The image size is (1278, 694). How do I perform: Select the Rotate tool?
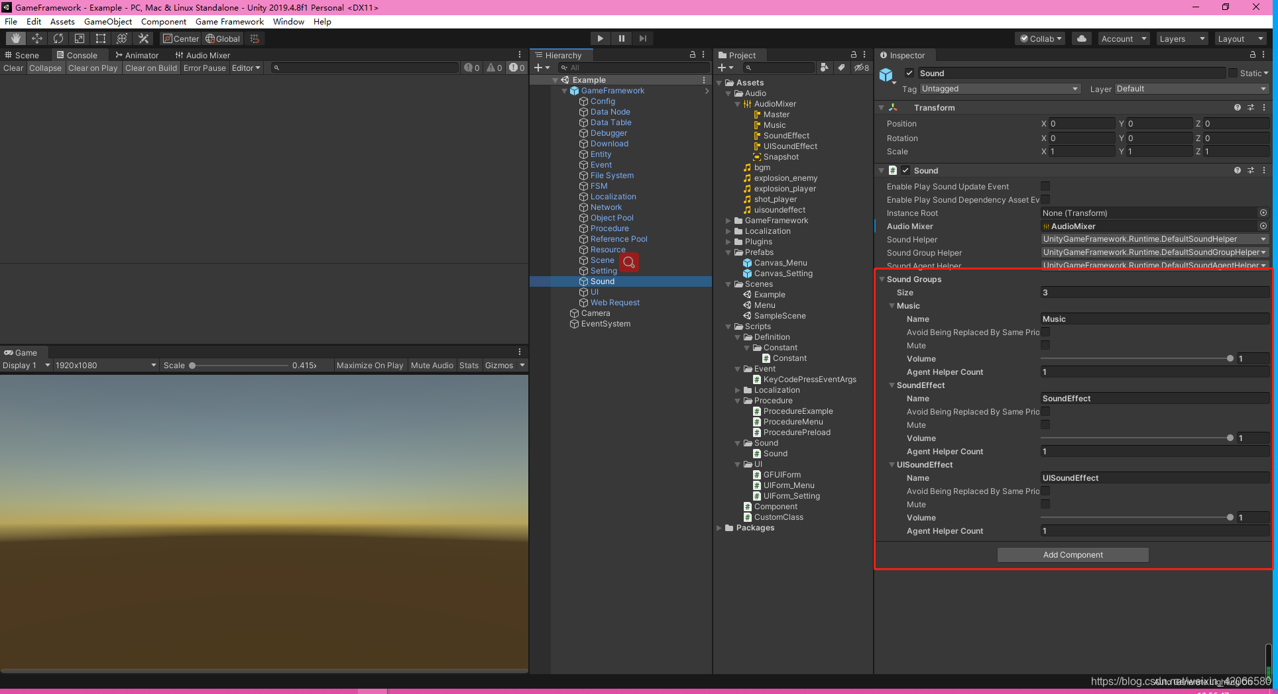coord(58,38)
